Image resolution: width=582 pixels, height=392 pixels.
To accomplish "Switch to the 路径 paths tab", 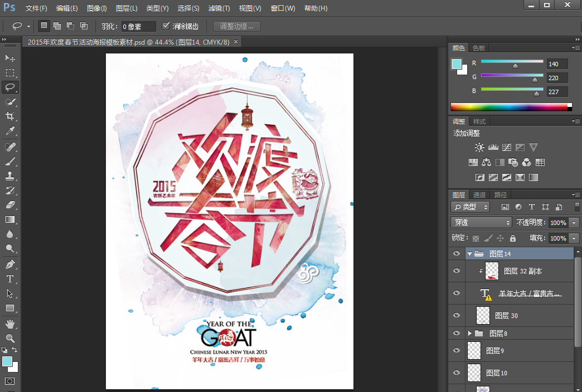I will click(501, 195).
